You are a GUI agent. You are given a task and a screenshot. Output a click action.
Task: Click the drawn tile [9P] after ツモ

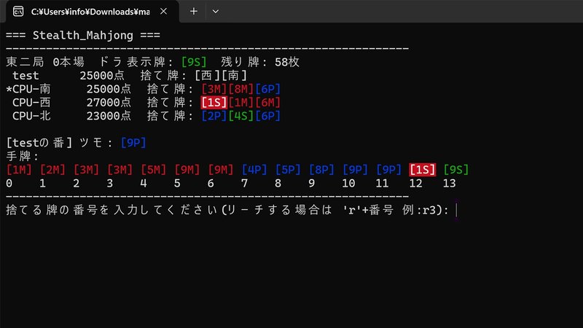(133, 143)
